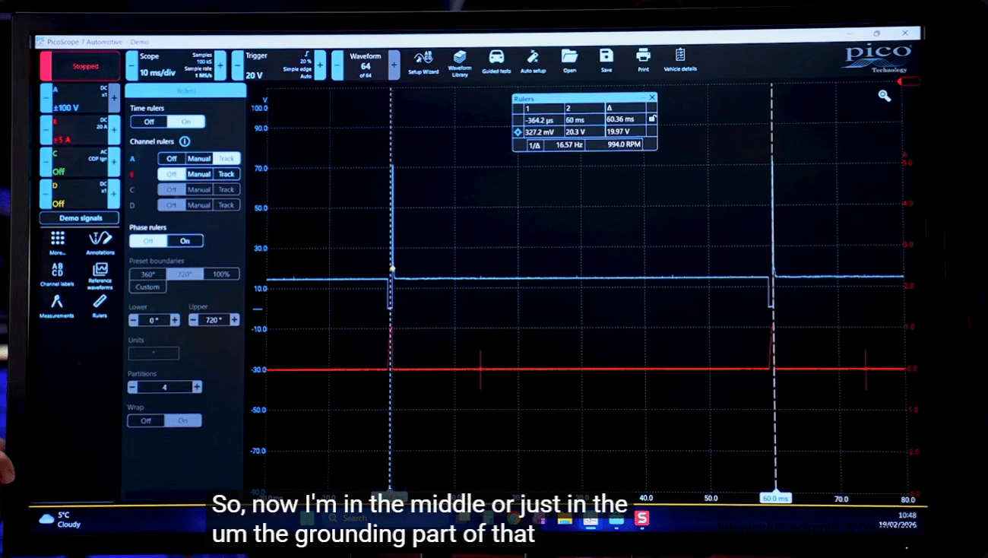Set channel A rulers to Manual

[199, 158]
